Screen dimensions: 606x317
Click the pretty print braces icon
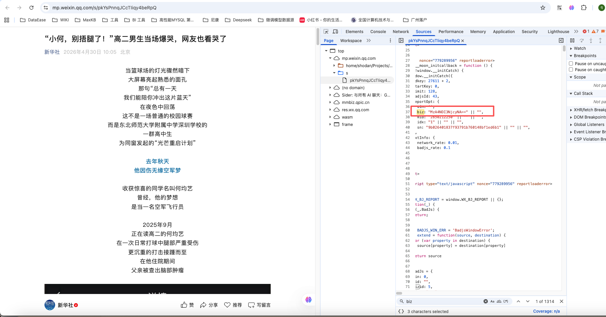[x=401, y=311]
